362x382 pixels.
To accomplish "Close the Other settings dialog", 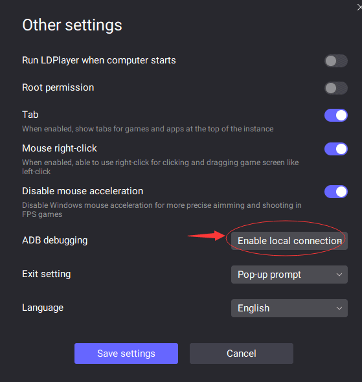I will coord(359,7).
